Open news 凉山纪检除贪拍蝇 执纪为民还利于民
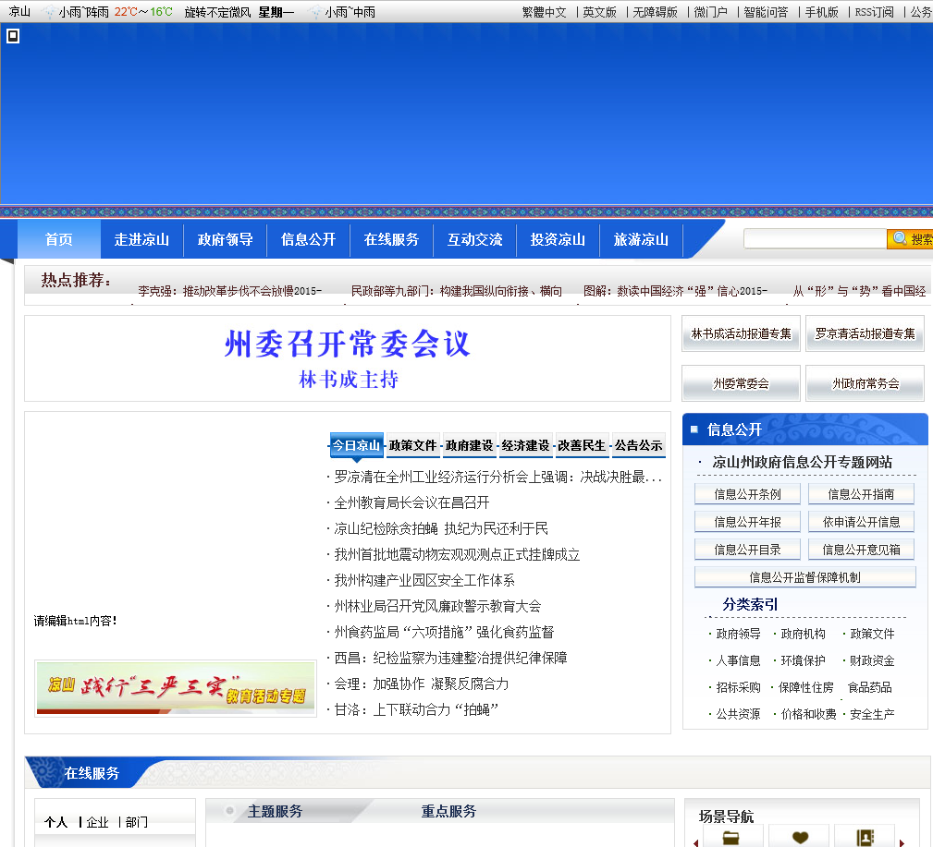Viewport: 933px width, 847px height. tap(441, 528)
